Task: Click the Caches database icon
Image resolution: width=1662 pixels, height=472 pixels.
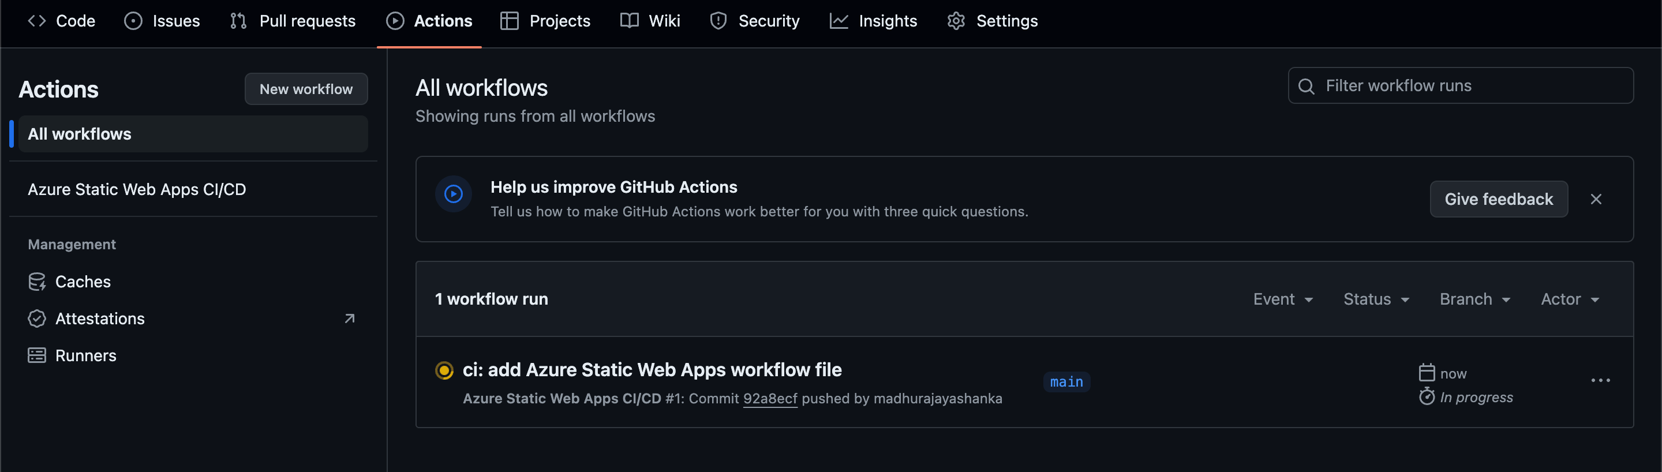Action: [37, 282]
